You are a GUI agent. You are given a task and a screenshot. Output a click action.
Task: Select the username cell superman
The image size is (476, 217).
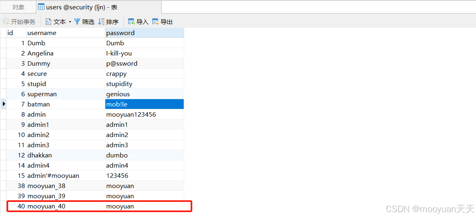tap(66, 94)
